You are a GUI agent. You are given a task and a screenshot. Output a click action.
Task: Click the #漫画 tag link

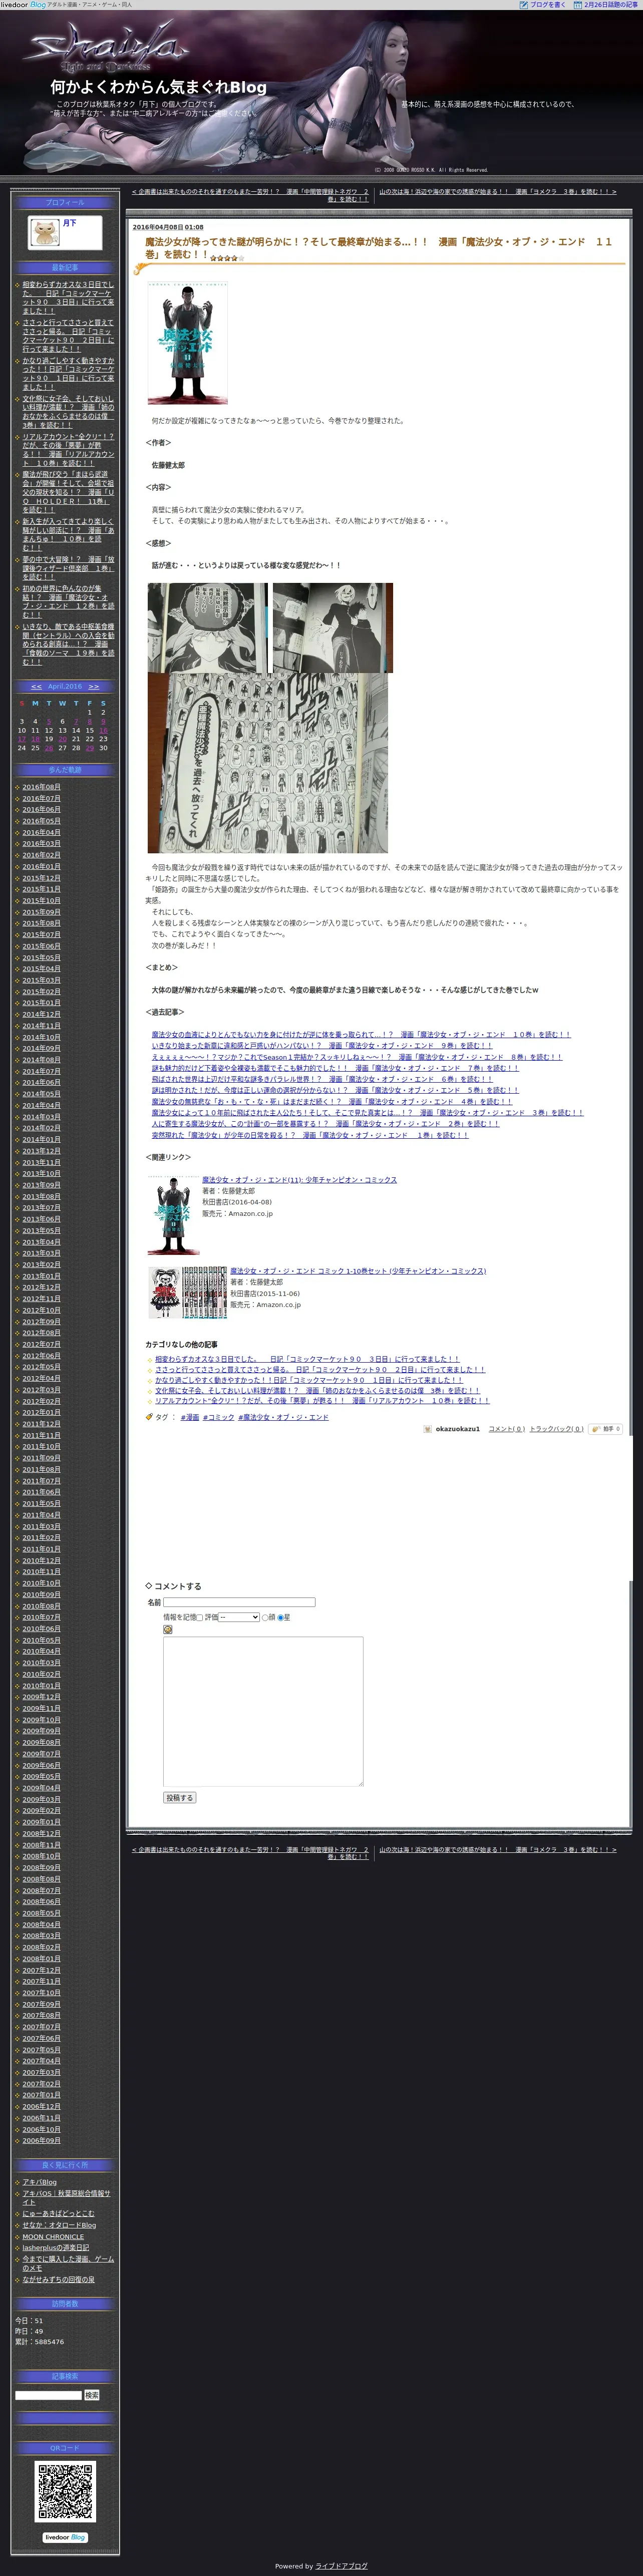pyautogui.click(x=189, y=1417)
